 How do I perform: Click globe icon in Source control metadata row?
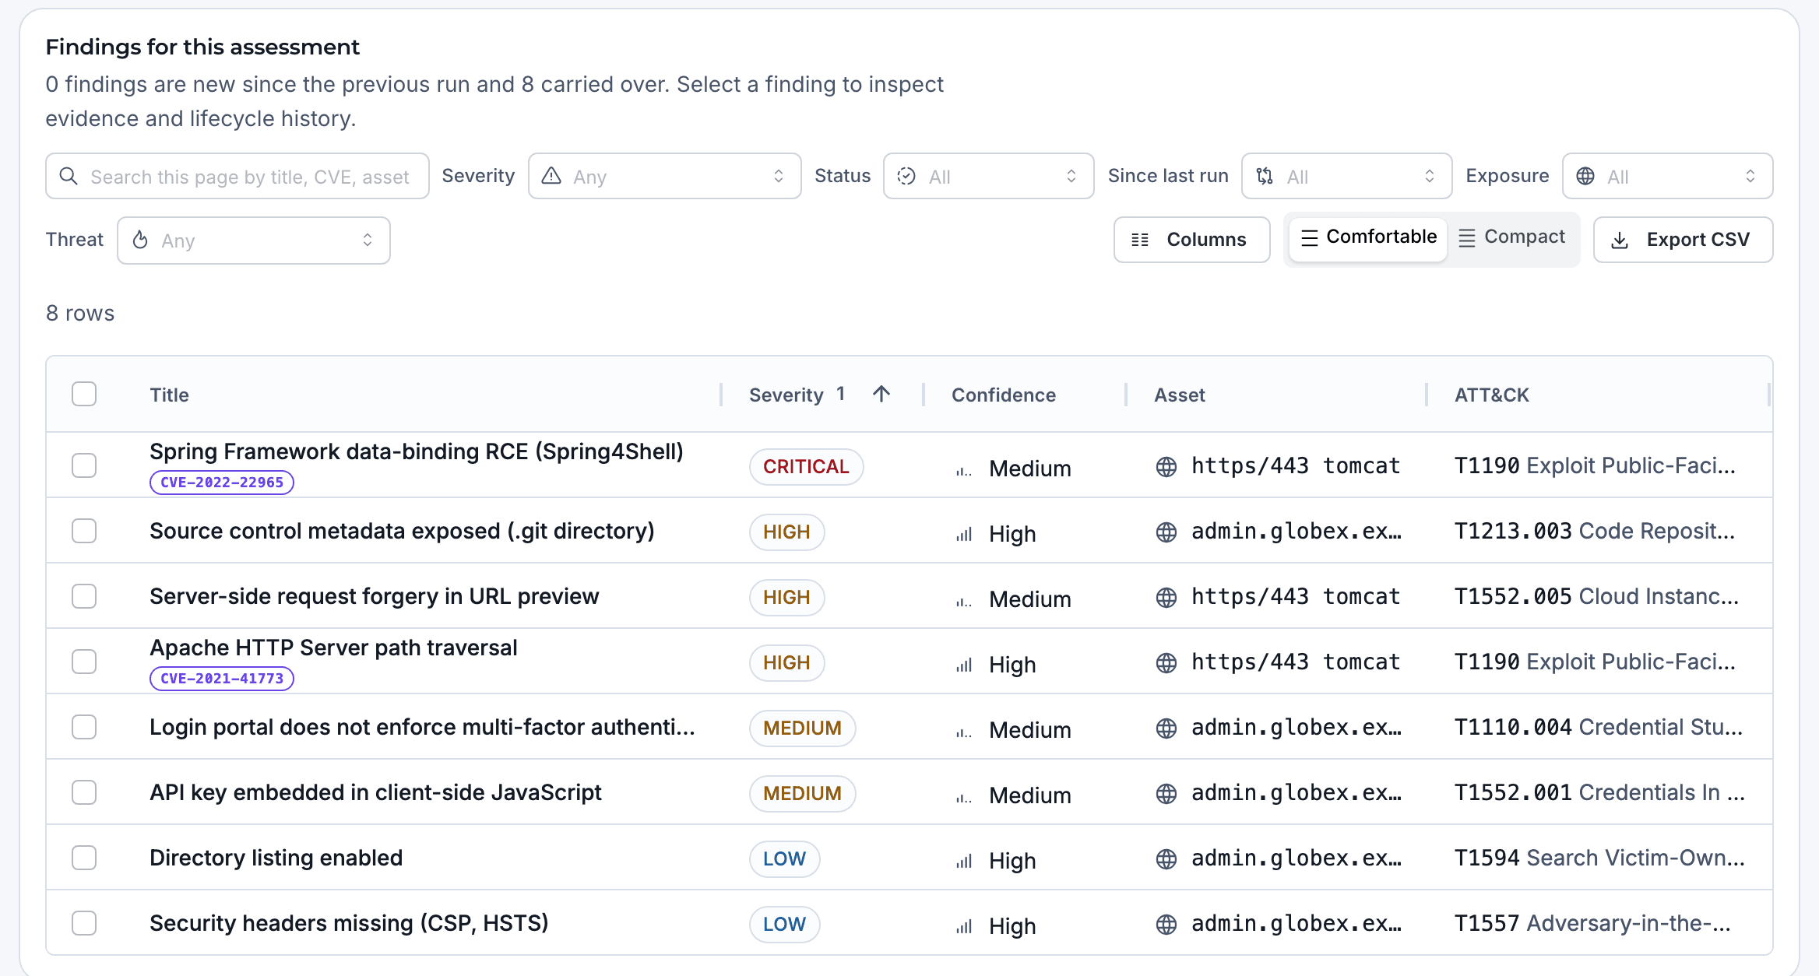point(1166,532)
